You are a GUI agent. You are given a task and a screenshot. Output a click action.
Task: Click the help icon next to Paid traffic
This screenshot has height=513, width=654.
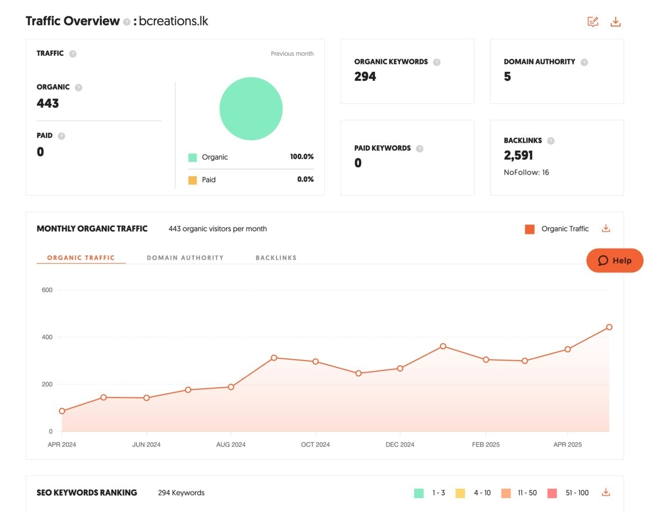coord(61,136)
